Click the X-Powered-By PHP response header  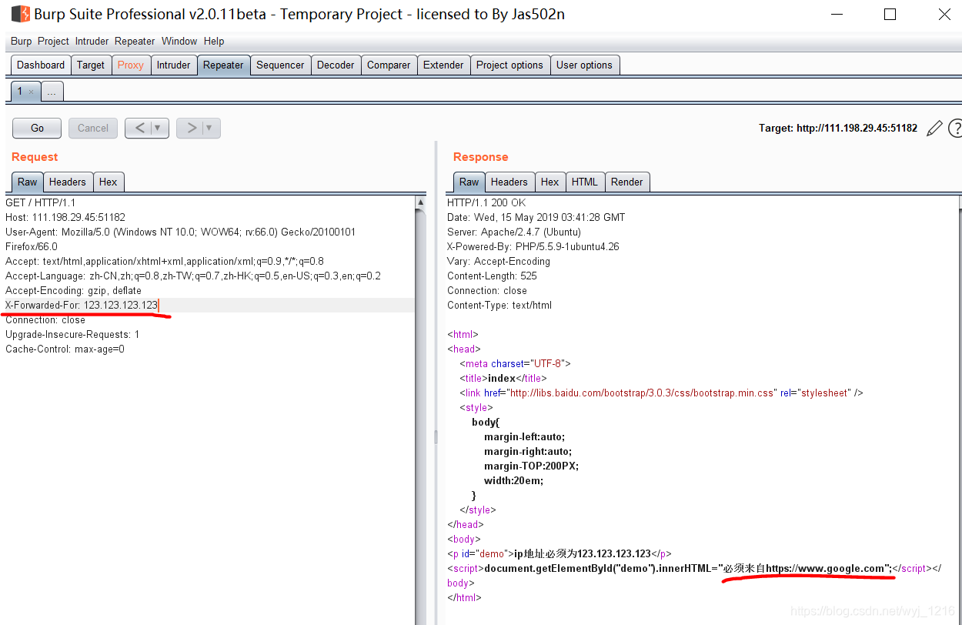point(533,247)
